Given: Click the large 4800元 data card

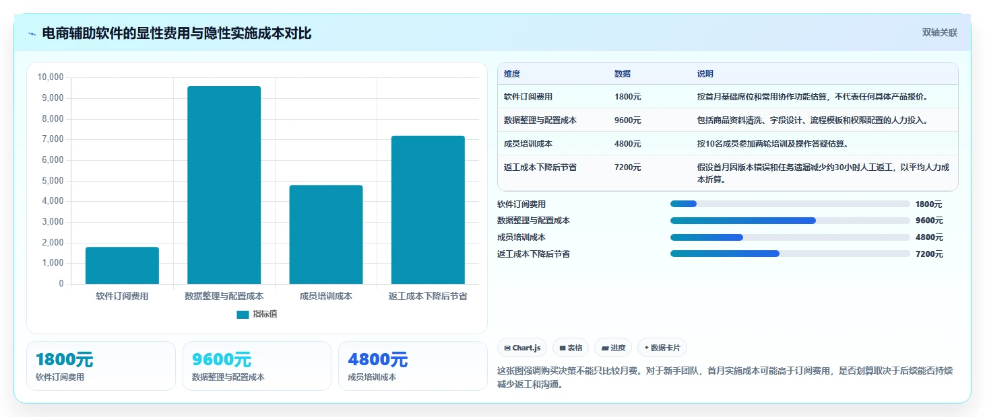Looking at the screenshot, I should (x=413, y=366).
